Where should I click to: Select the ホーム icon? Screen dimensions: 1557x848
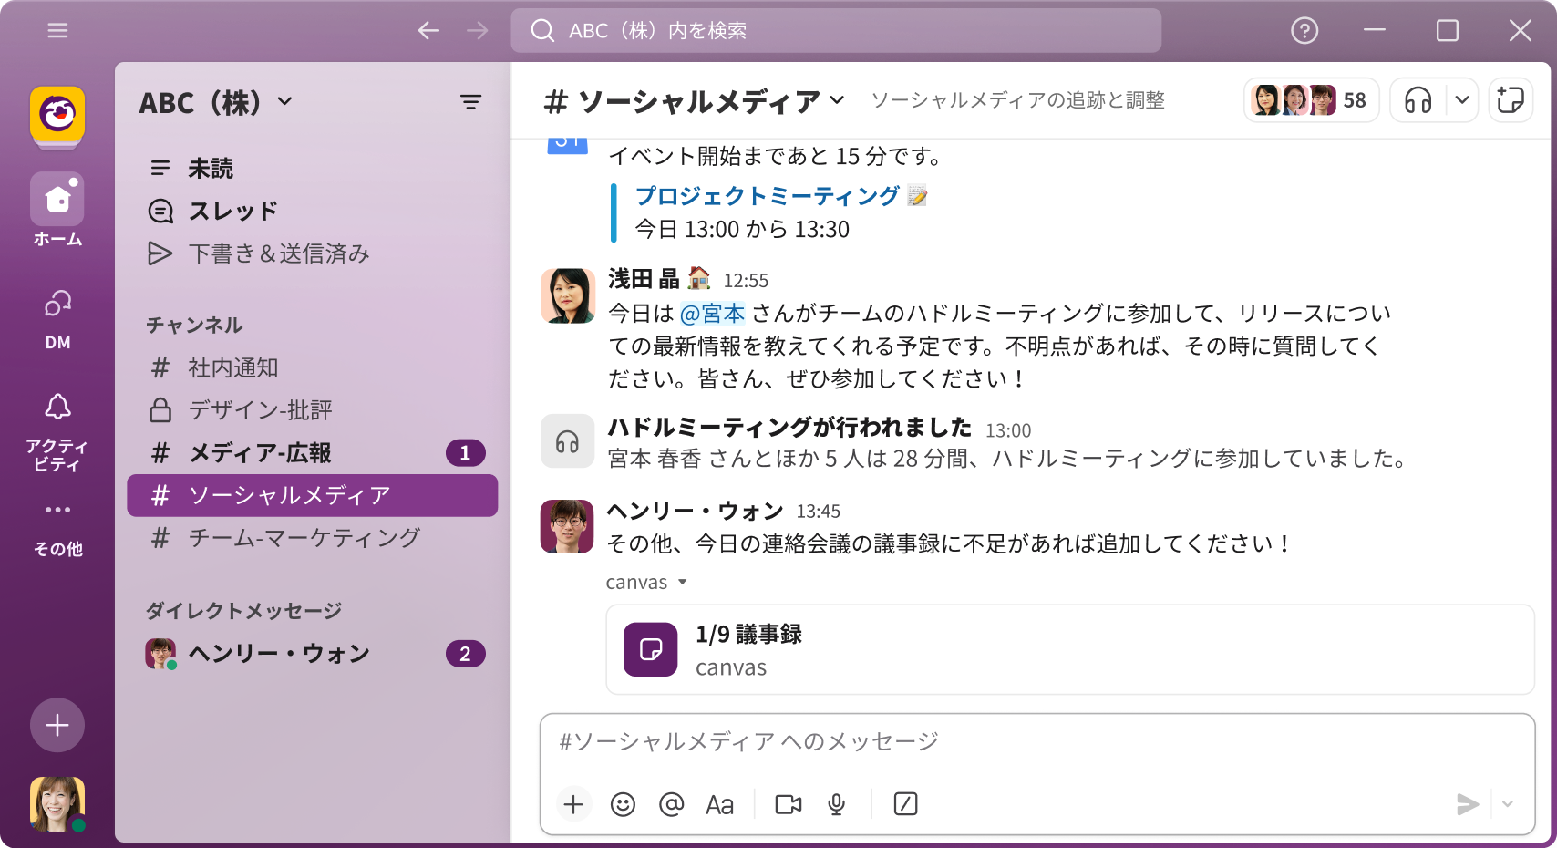(57, 199)
